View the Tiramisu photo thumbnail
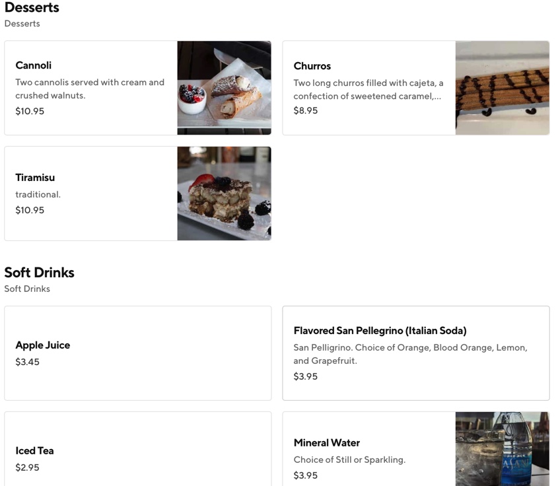556x486 pixels. (x=224, y=193)
